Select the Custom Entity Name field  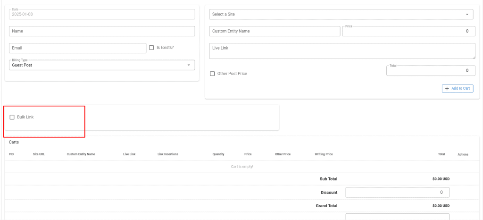(275, 31)
